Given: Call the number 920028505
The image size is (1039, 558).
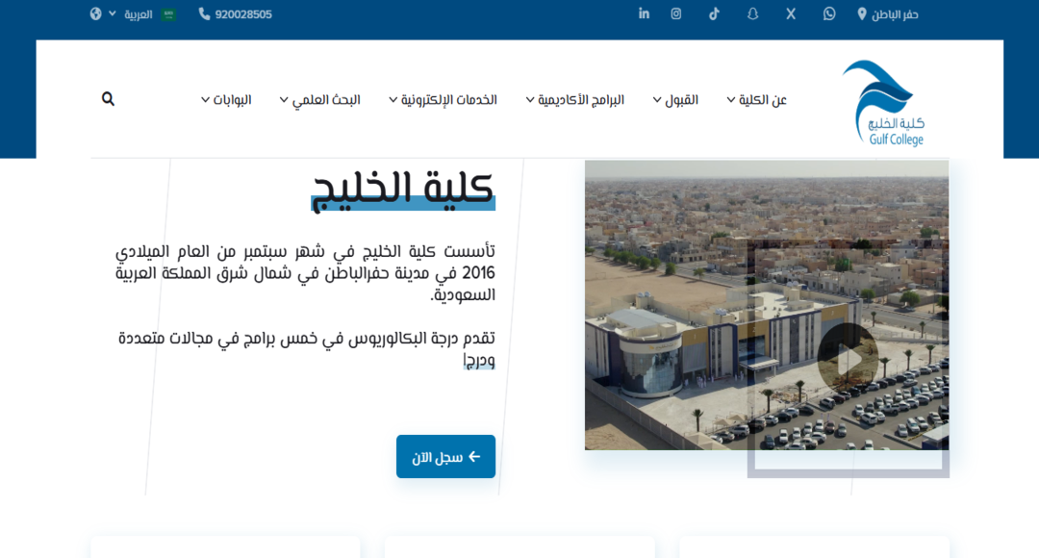Looking at the screenshot, I should [243, 13].
